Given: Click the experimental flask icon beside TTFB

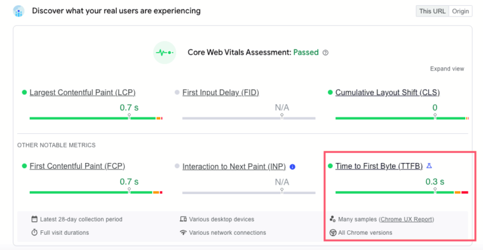Looking at the screenshot, I should [429, 166].
